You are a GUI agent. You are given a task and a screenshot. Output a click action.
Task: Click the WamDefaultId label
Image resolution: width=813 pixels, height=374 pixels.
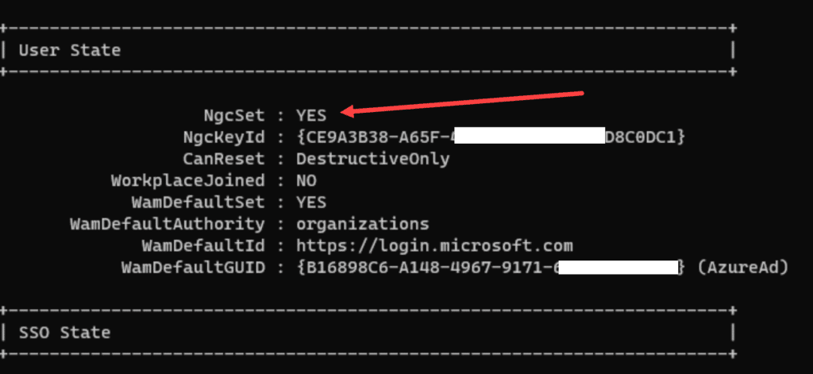tap(203, 245)
